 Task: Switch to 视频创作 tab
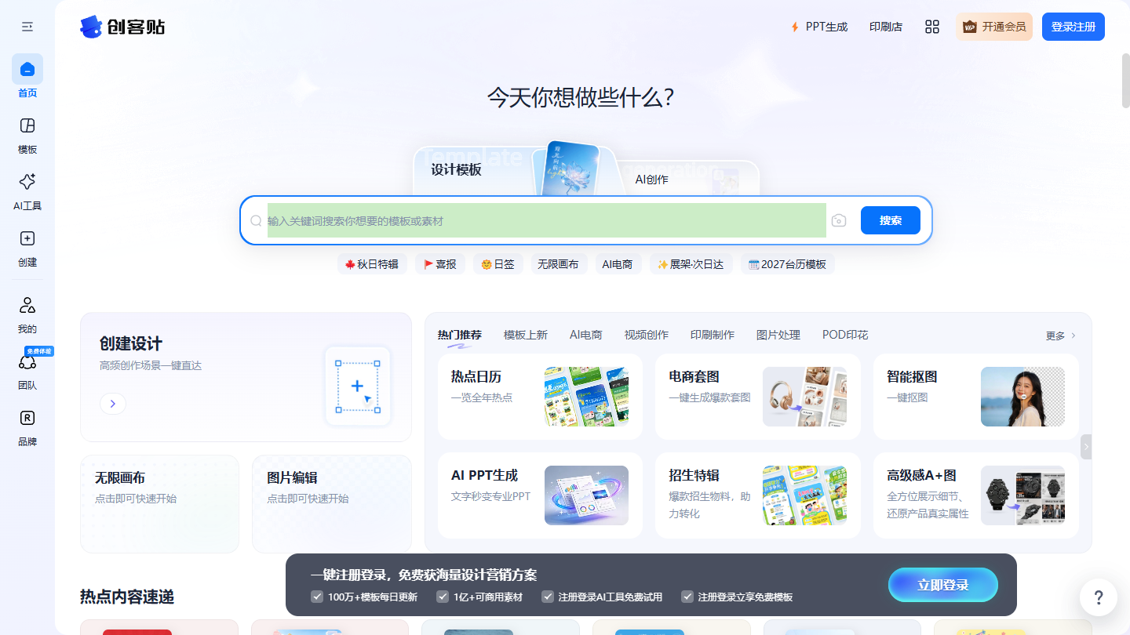tap(647, 335)
